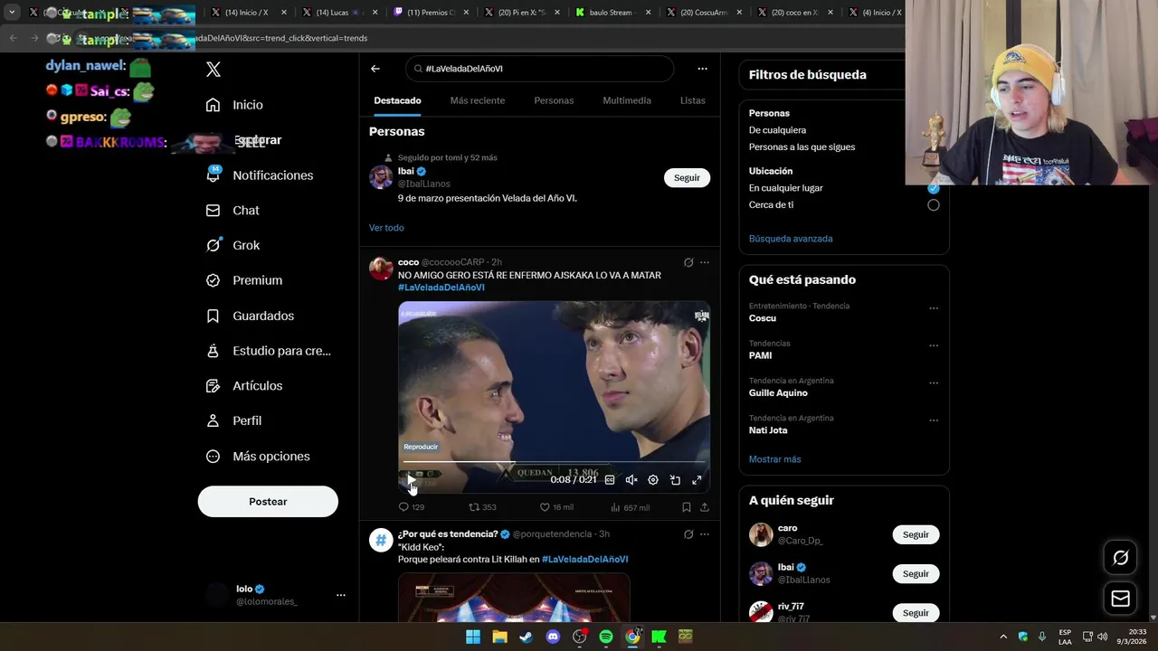Click the #LaVeladaDelAñoVI search field
1158x651 pixels.
click(539, 69)
